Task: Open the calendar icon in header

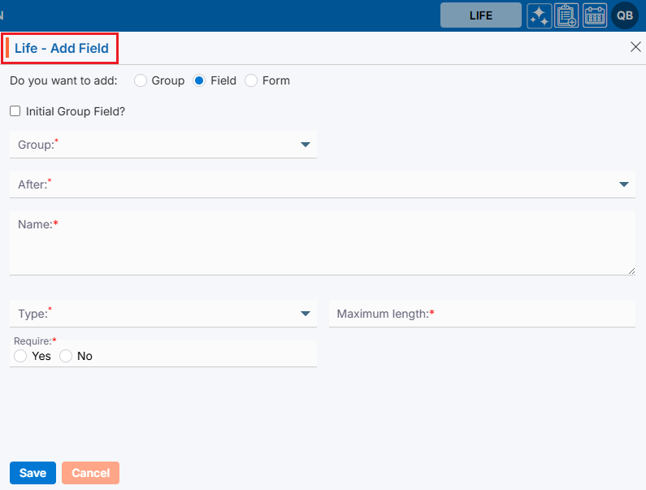Action: [x=595, y=15]
